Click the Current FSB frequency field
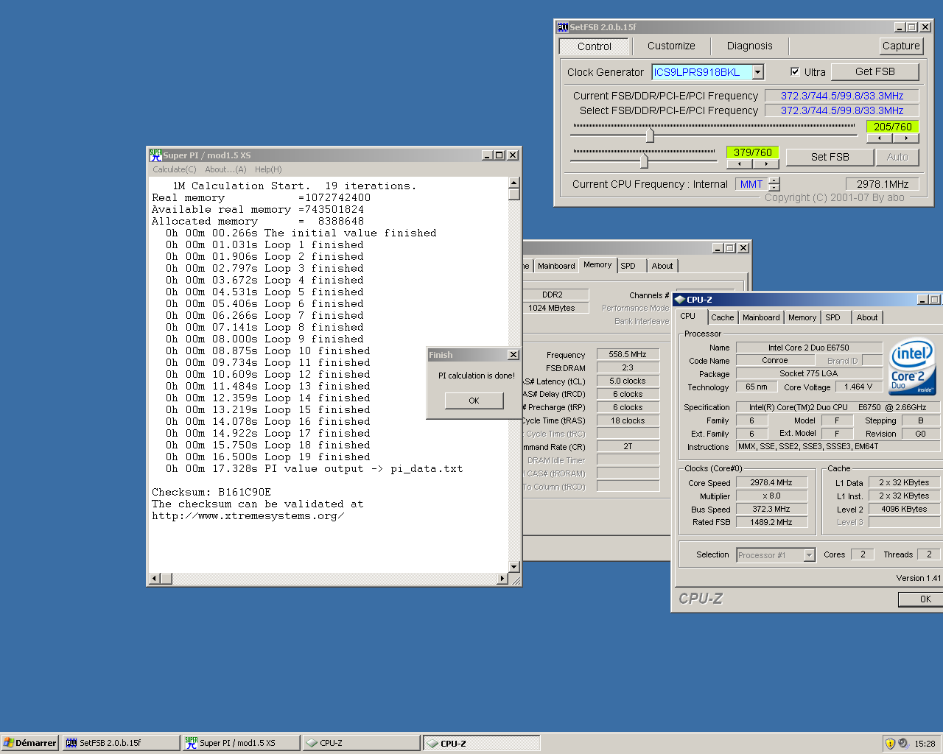This screenshot has height=754, width=943. click(842, 96)
